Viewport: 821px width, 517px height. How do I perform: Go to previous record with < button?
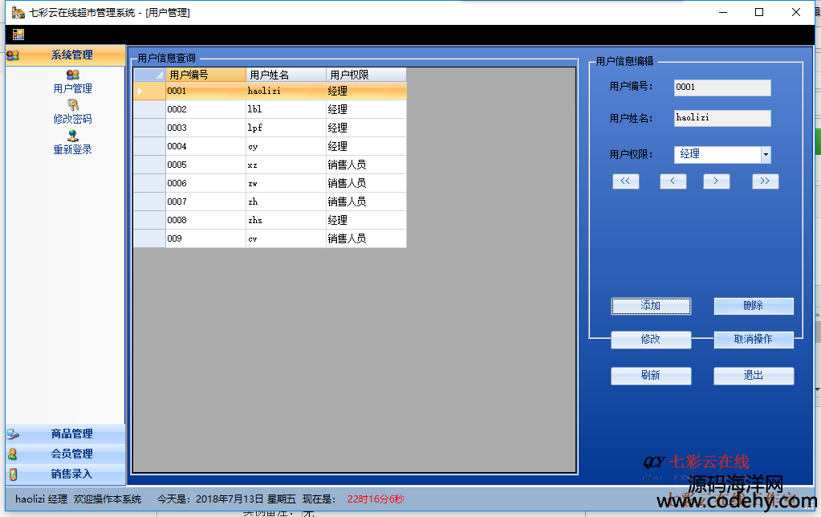673,181
